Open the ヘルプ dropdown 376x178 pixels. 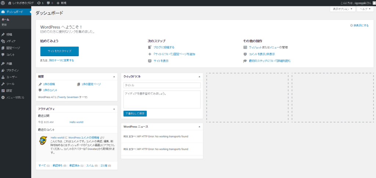point(365,9)
